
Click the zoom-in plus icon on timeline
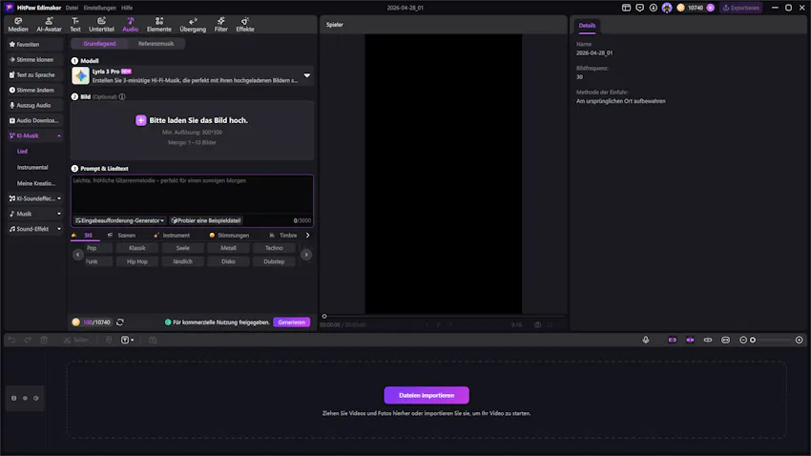tap(800, 340)
